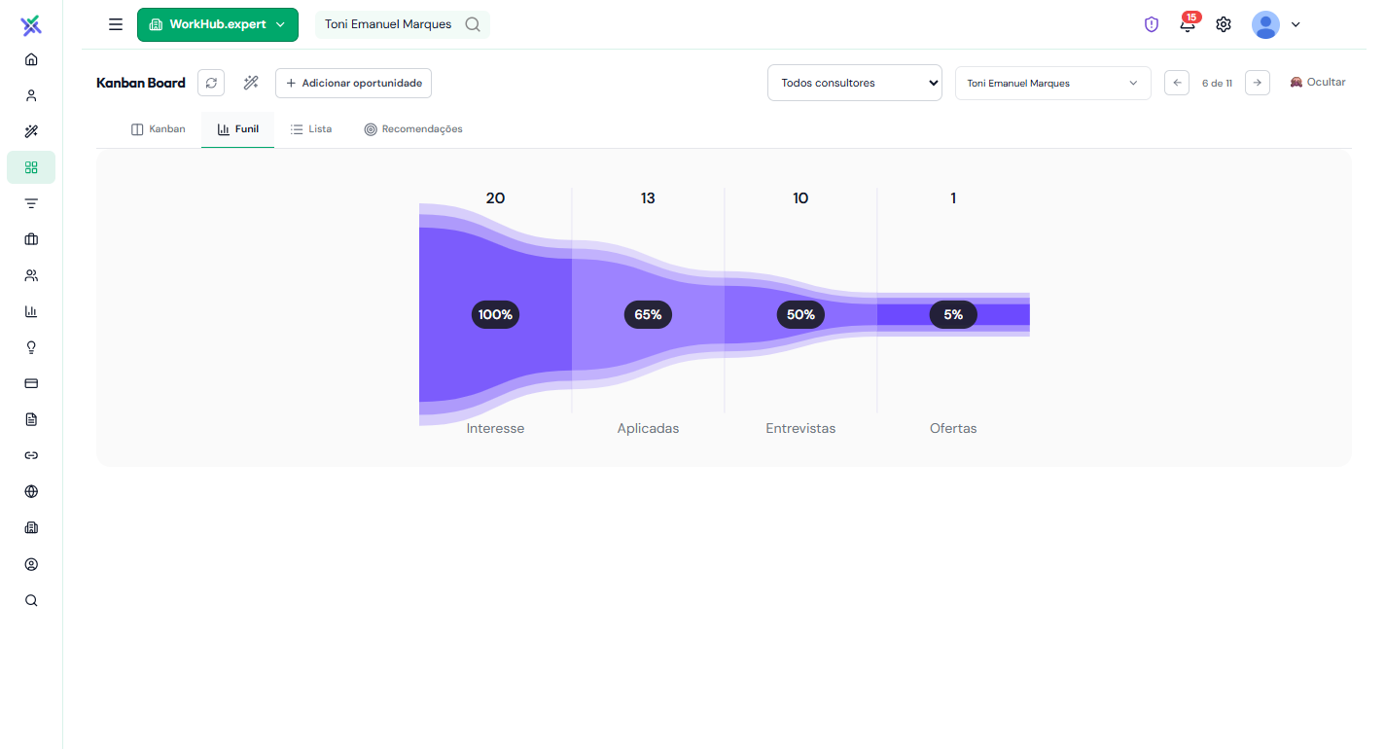Open the document sidebar icon

[31, 419]
